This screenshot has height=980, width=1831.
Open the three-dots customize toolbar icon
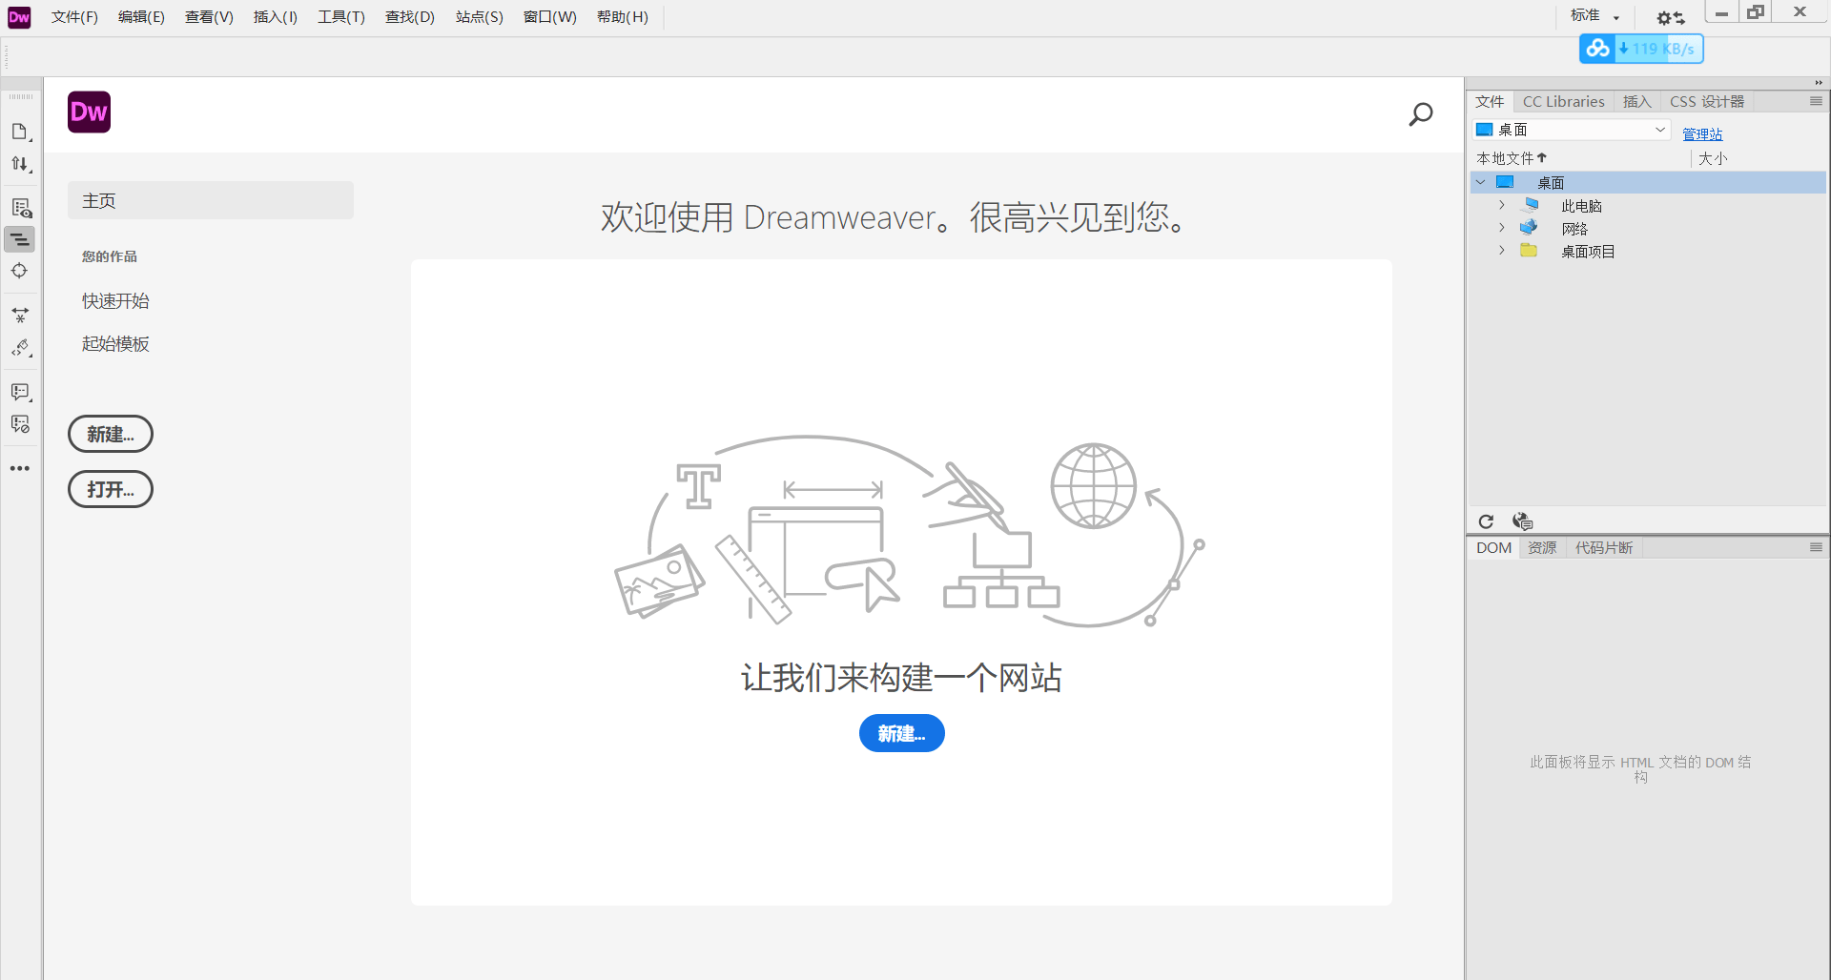20,468
